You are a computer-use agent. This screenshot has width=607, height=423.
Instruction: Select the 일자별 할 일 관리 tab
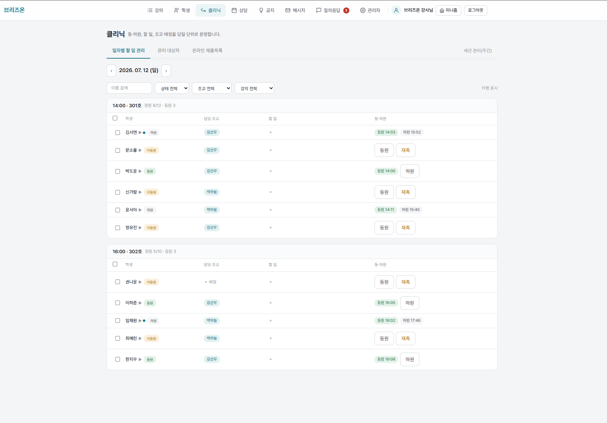pos(128,50)
